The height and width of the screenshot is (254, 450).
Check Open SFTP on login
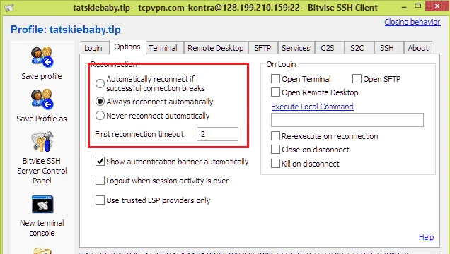coord(357,79)
